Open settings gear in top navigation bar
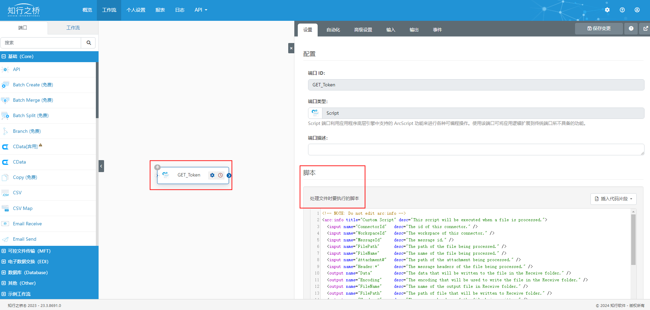650x310 pixels. [x=607, y=10]
